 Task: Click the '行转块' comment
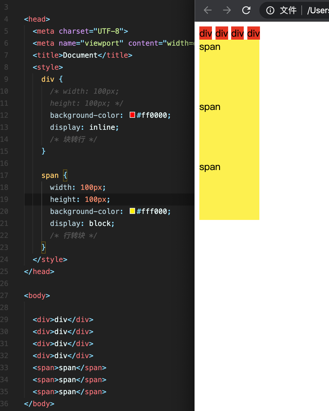coord(74,235)
